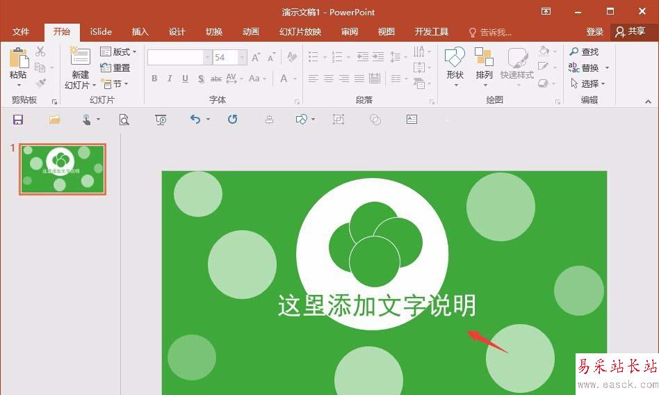Click the Merge Shapes icon in quick toolbar
Screen dimensions: 659x395
375,120
